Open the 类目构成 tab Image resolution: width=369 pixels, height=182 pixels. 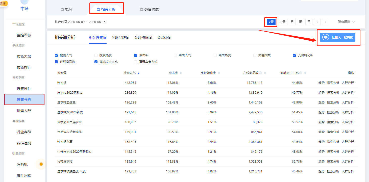click(x=149, y=9)
